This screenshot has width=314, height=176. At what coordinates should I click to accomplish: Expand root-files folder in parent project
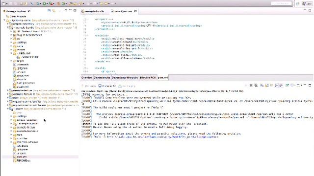(x=11, y=138)
